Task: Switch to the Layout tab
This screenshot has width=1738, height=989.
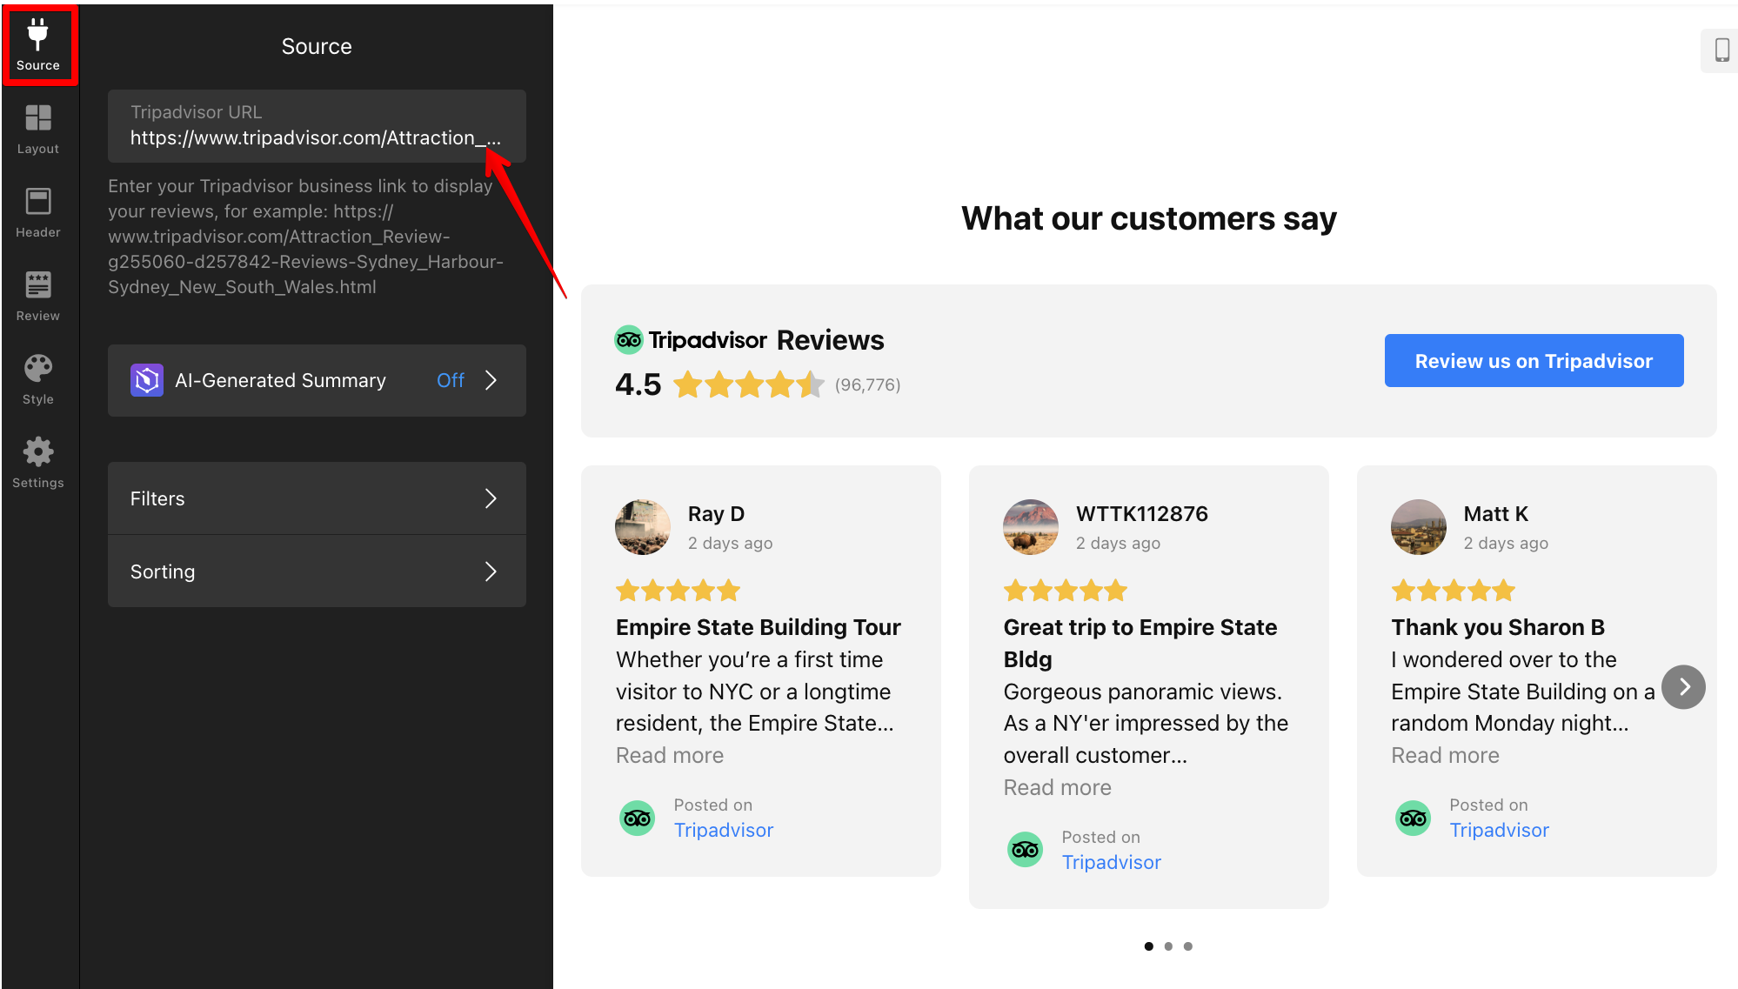Action: coord(38,129)
